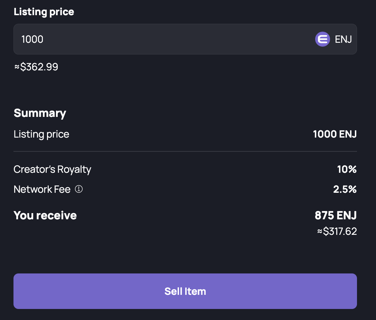Click the Sell Item button

185,291
